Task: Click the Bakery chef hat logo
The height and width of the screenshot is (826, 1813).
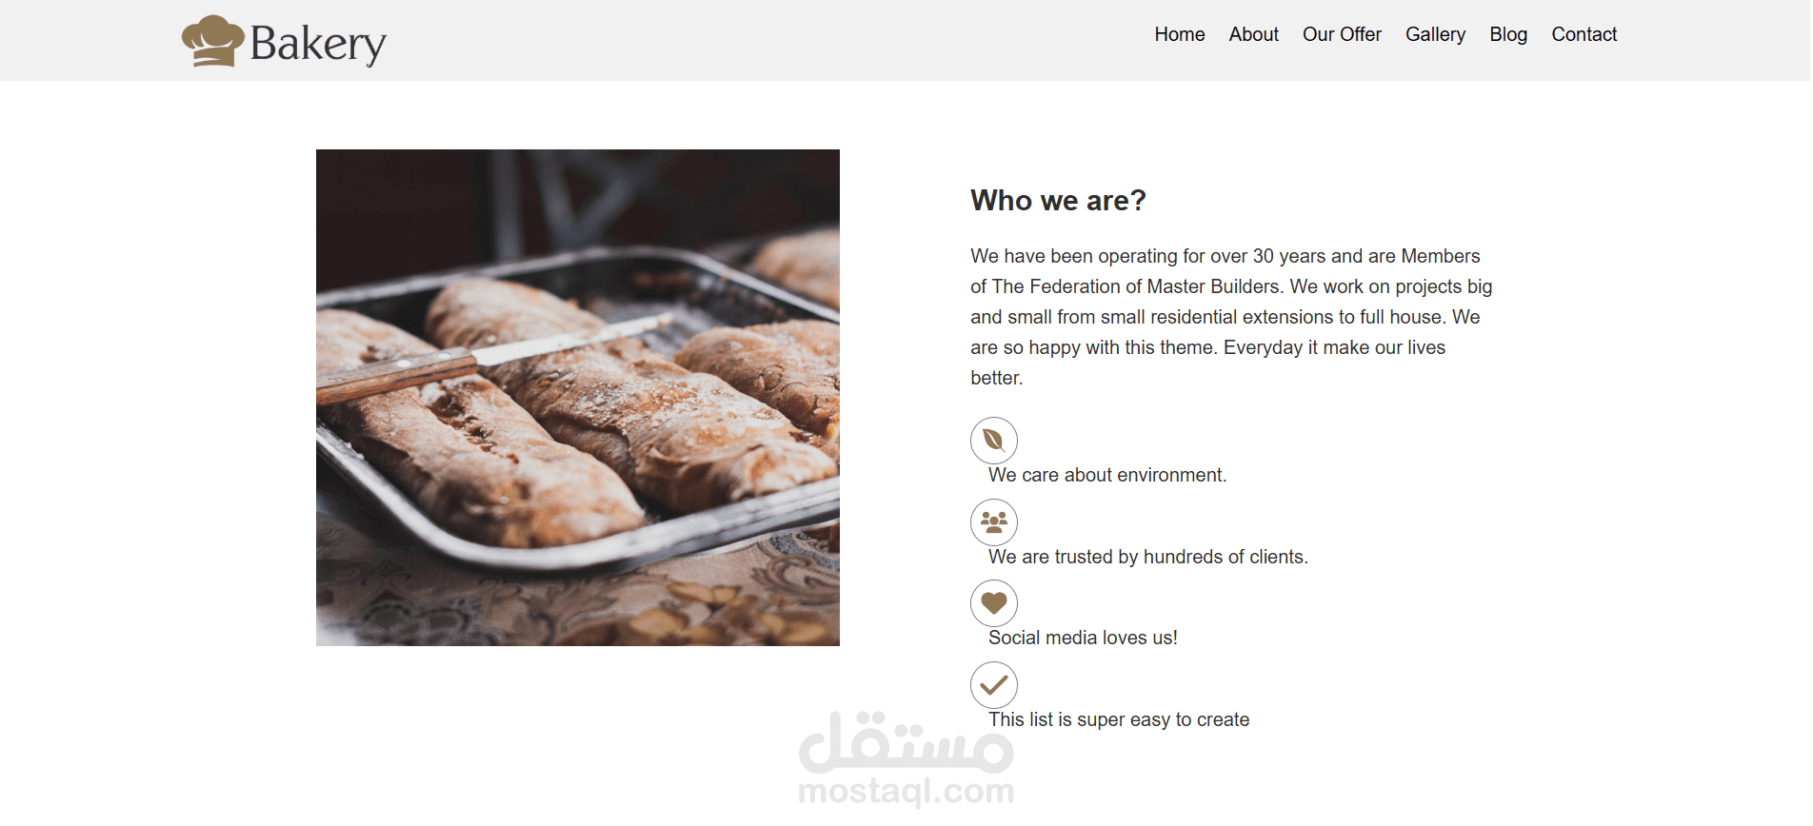Action: 212,40
